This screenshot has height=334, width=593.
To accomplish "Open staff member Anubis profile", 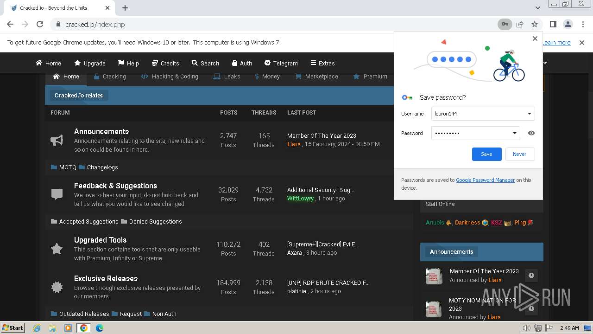I will pyautogui.click(x=435, y=222).
